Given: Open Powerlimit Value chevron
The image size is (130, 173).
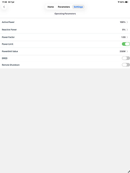Looking at the screenshot, I should pyautogui.click(x=127, y=51).
